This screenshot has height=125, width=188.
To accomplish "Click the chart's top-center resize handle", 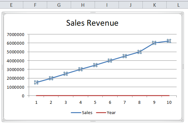I will tap(93, 13).
